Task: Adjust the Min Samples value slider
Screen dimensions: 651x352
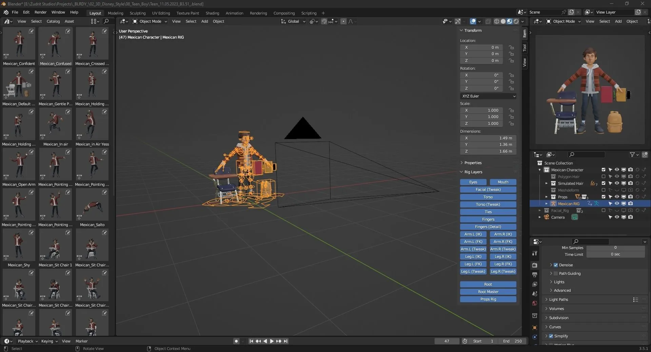Action: pyautogui.click(x=615, y=247)
